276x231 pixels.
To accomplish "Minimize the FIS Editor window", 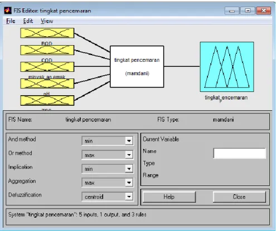I will pyautogui.click(x=232, y=11).
